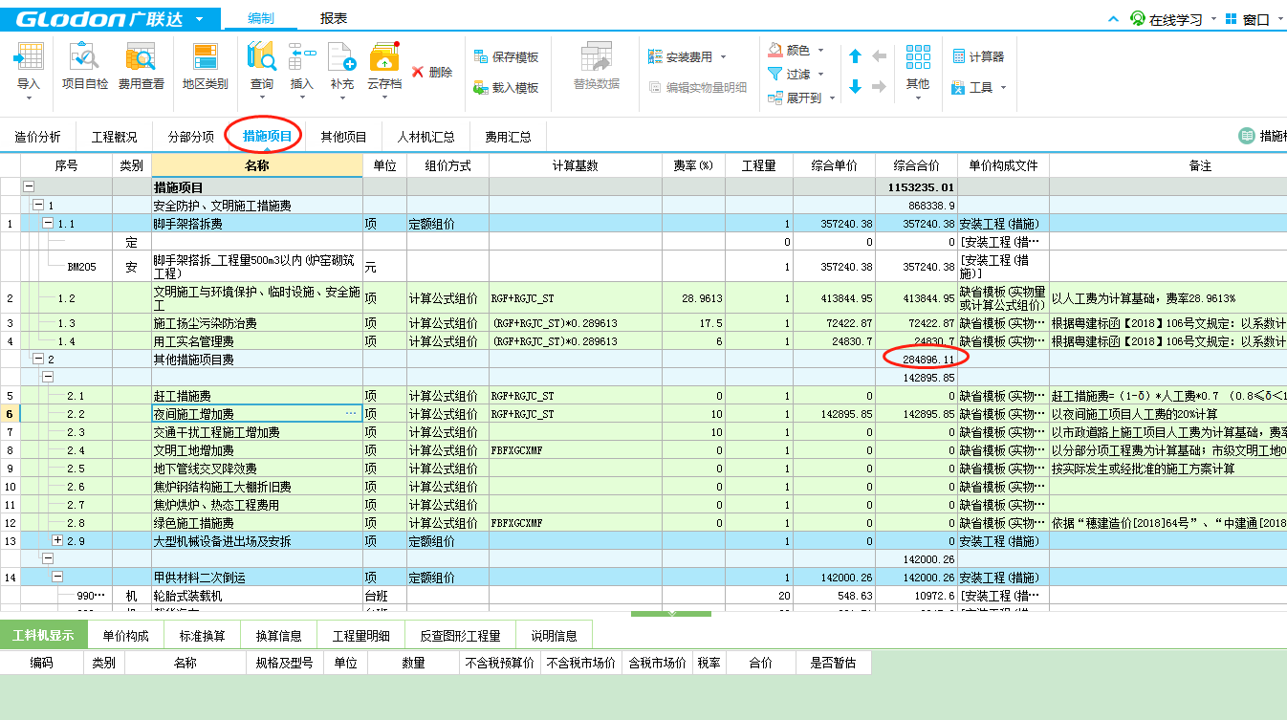
Task: Collapse node 2 其他措施项目费
Action: pos(38,359)
